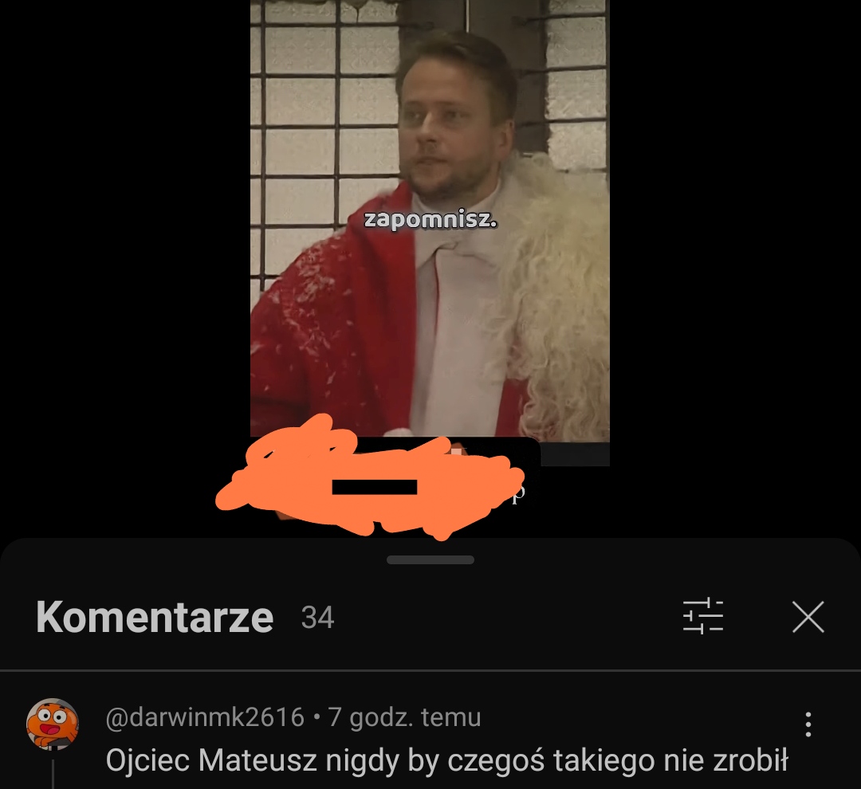Open the @darwinmk2616 profile link
This screenshot has width=861, height=789.
click(x=204, y=717)
